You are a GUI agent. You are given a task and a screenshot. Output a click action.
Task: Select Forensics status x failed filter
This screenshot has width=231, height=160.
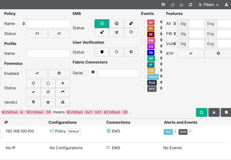[x=63, y=83]
